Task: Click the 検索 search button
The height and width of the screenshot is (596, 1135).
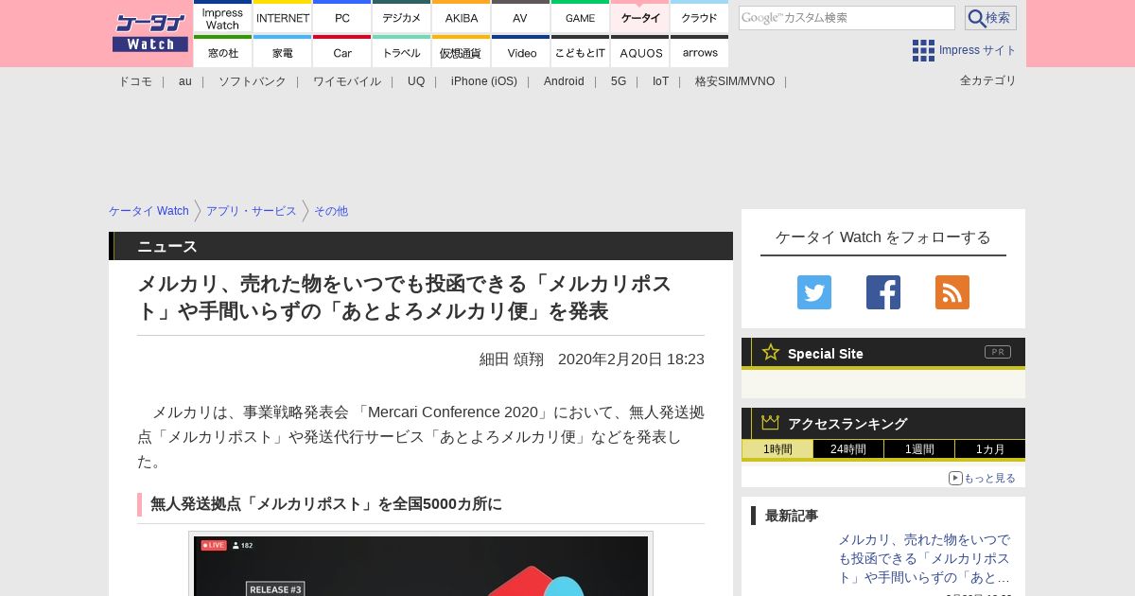Action: [990, 18]
